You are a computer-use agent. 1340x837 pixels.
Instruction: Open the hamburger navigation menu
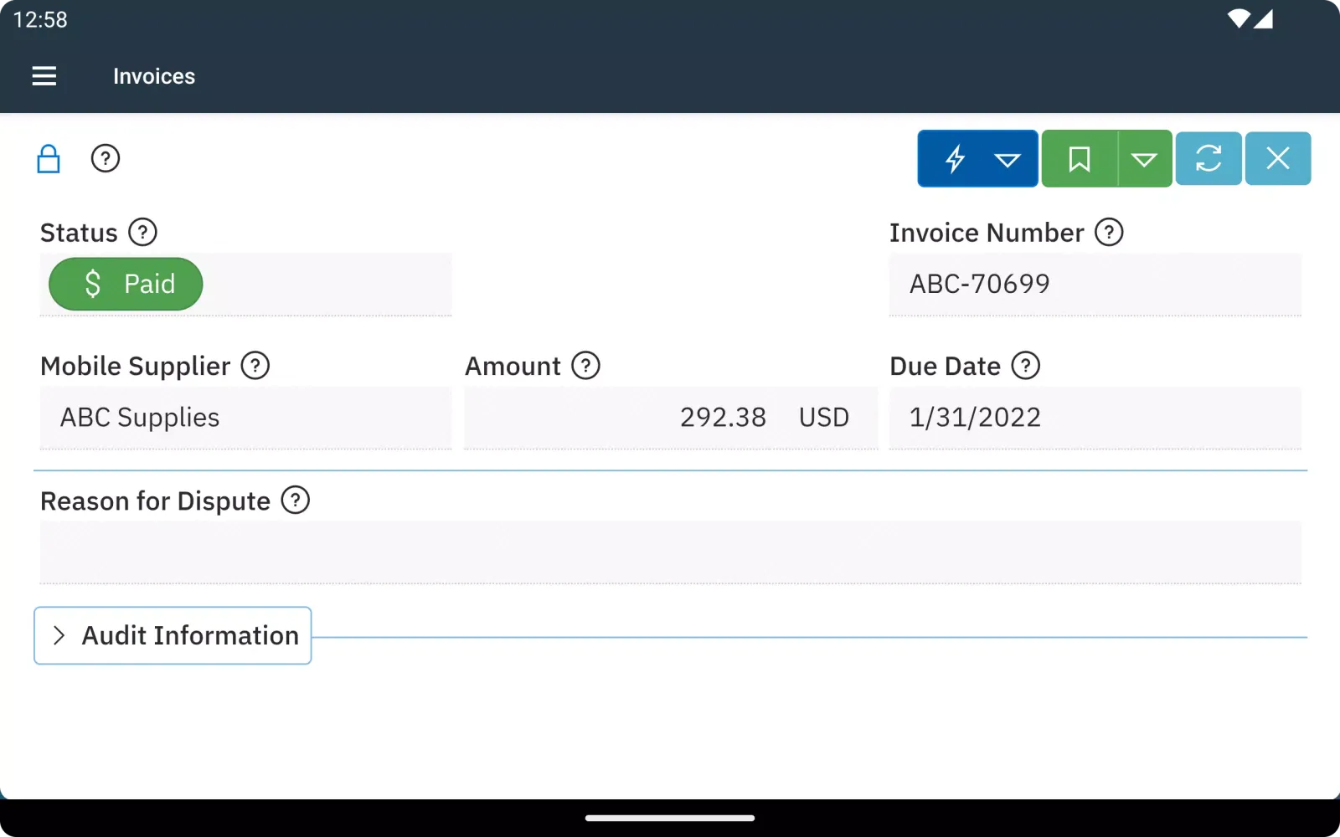tap(44, 76)
